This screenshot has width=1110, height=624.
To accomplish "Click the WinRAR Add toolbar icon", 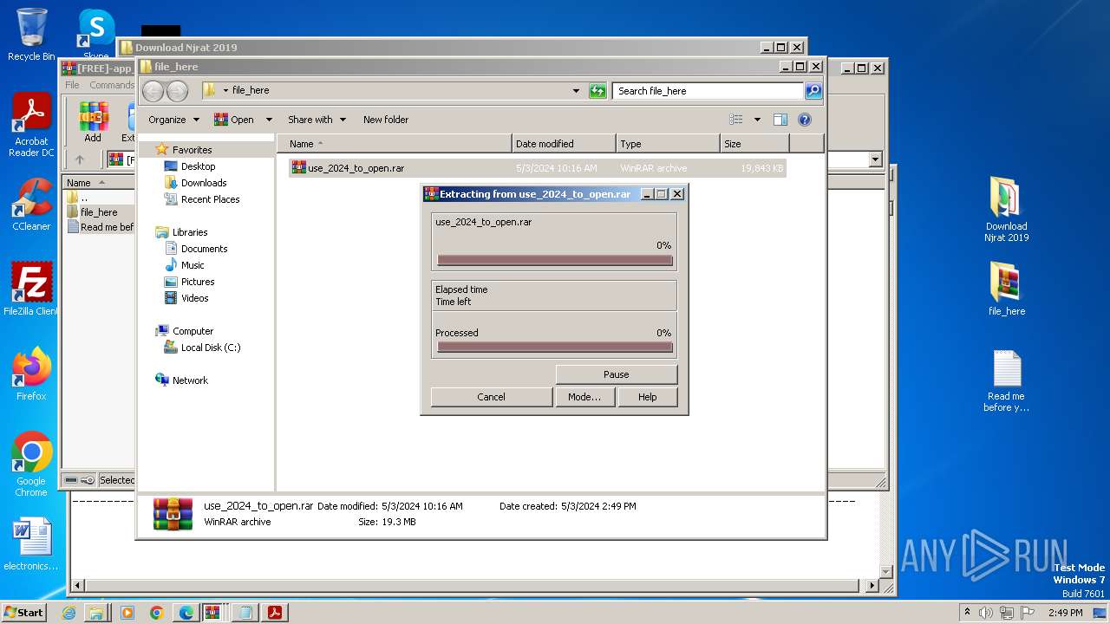I will click(x=93, y=122).
